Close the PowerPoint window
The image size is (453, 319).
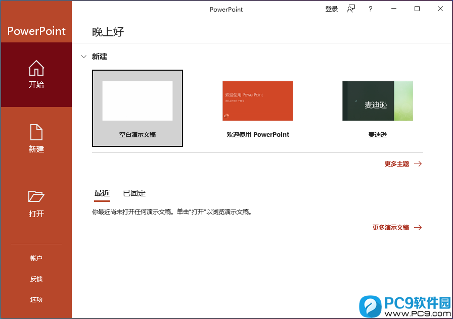(440, 9)
